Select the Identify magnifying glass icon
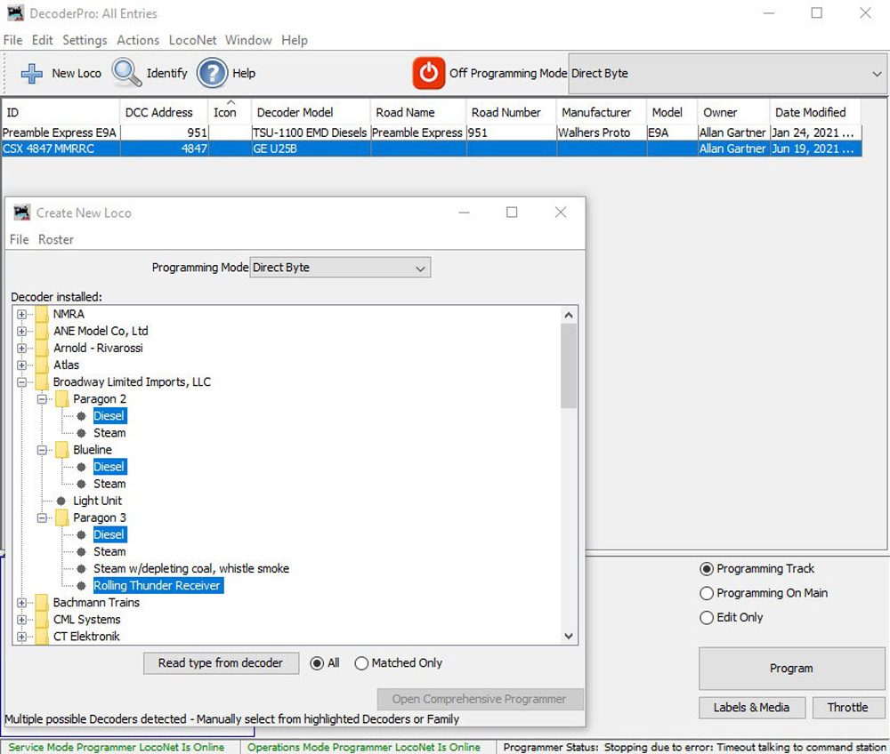The height and width of the screenshot is (754, 890). (x=125, y=73)
